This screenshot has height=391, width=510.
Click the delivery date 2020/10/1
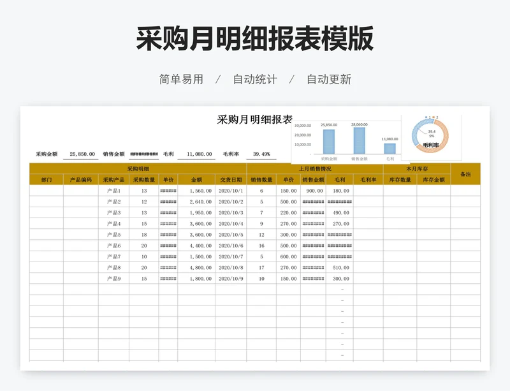(231, 191)
